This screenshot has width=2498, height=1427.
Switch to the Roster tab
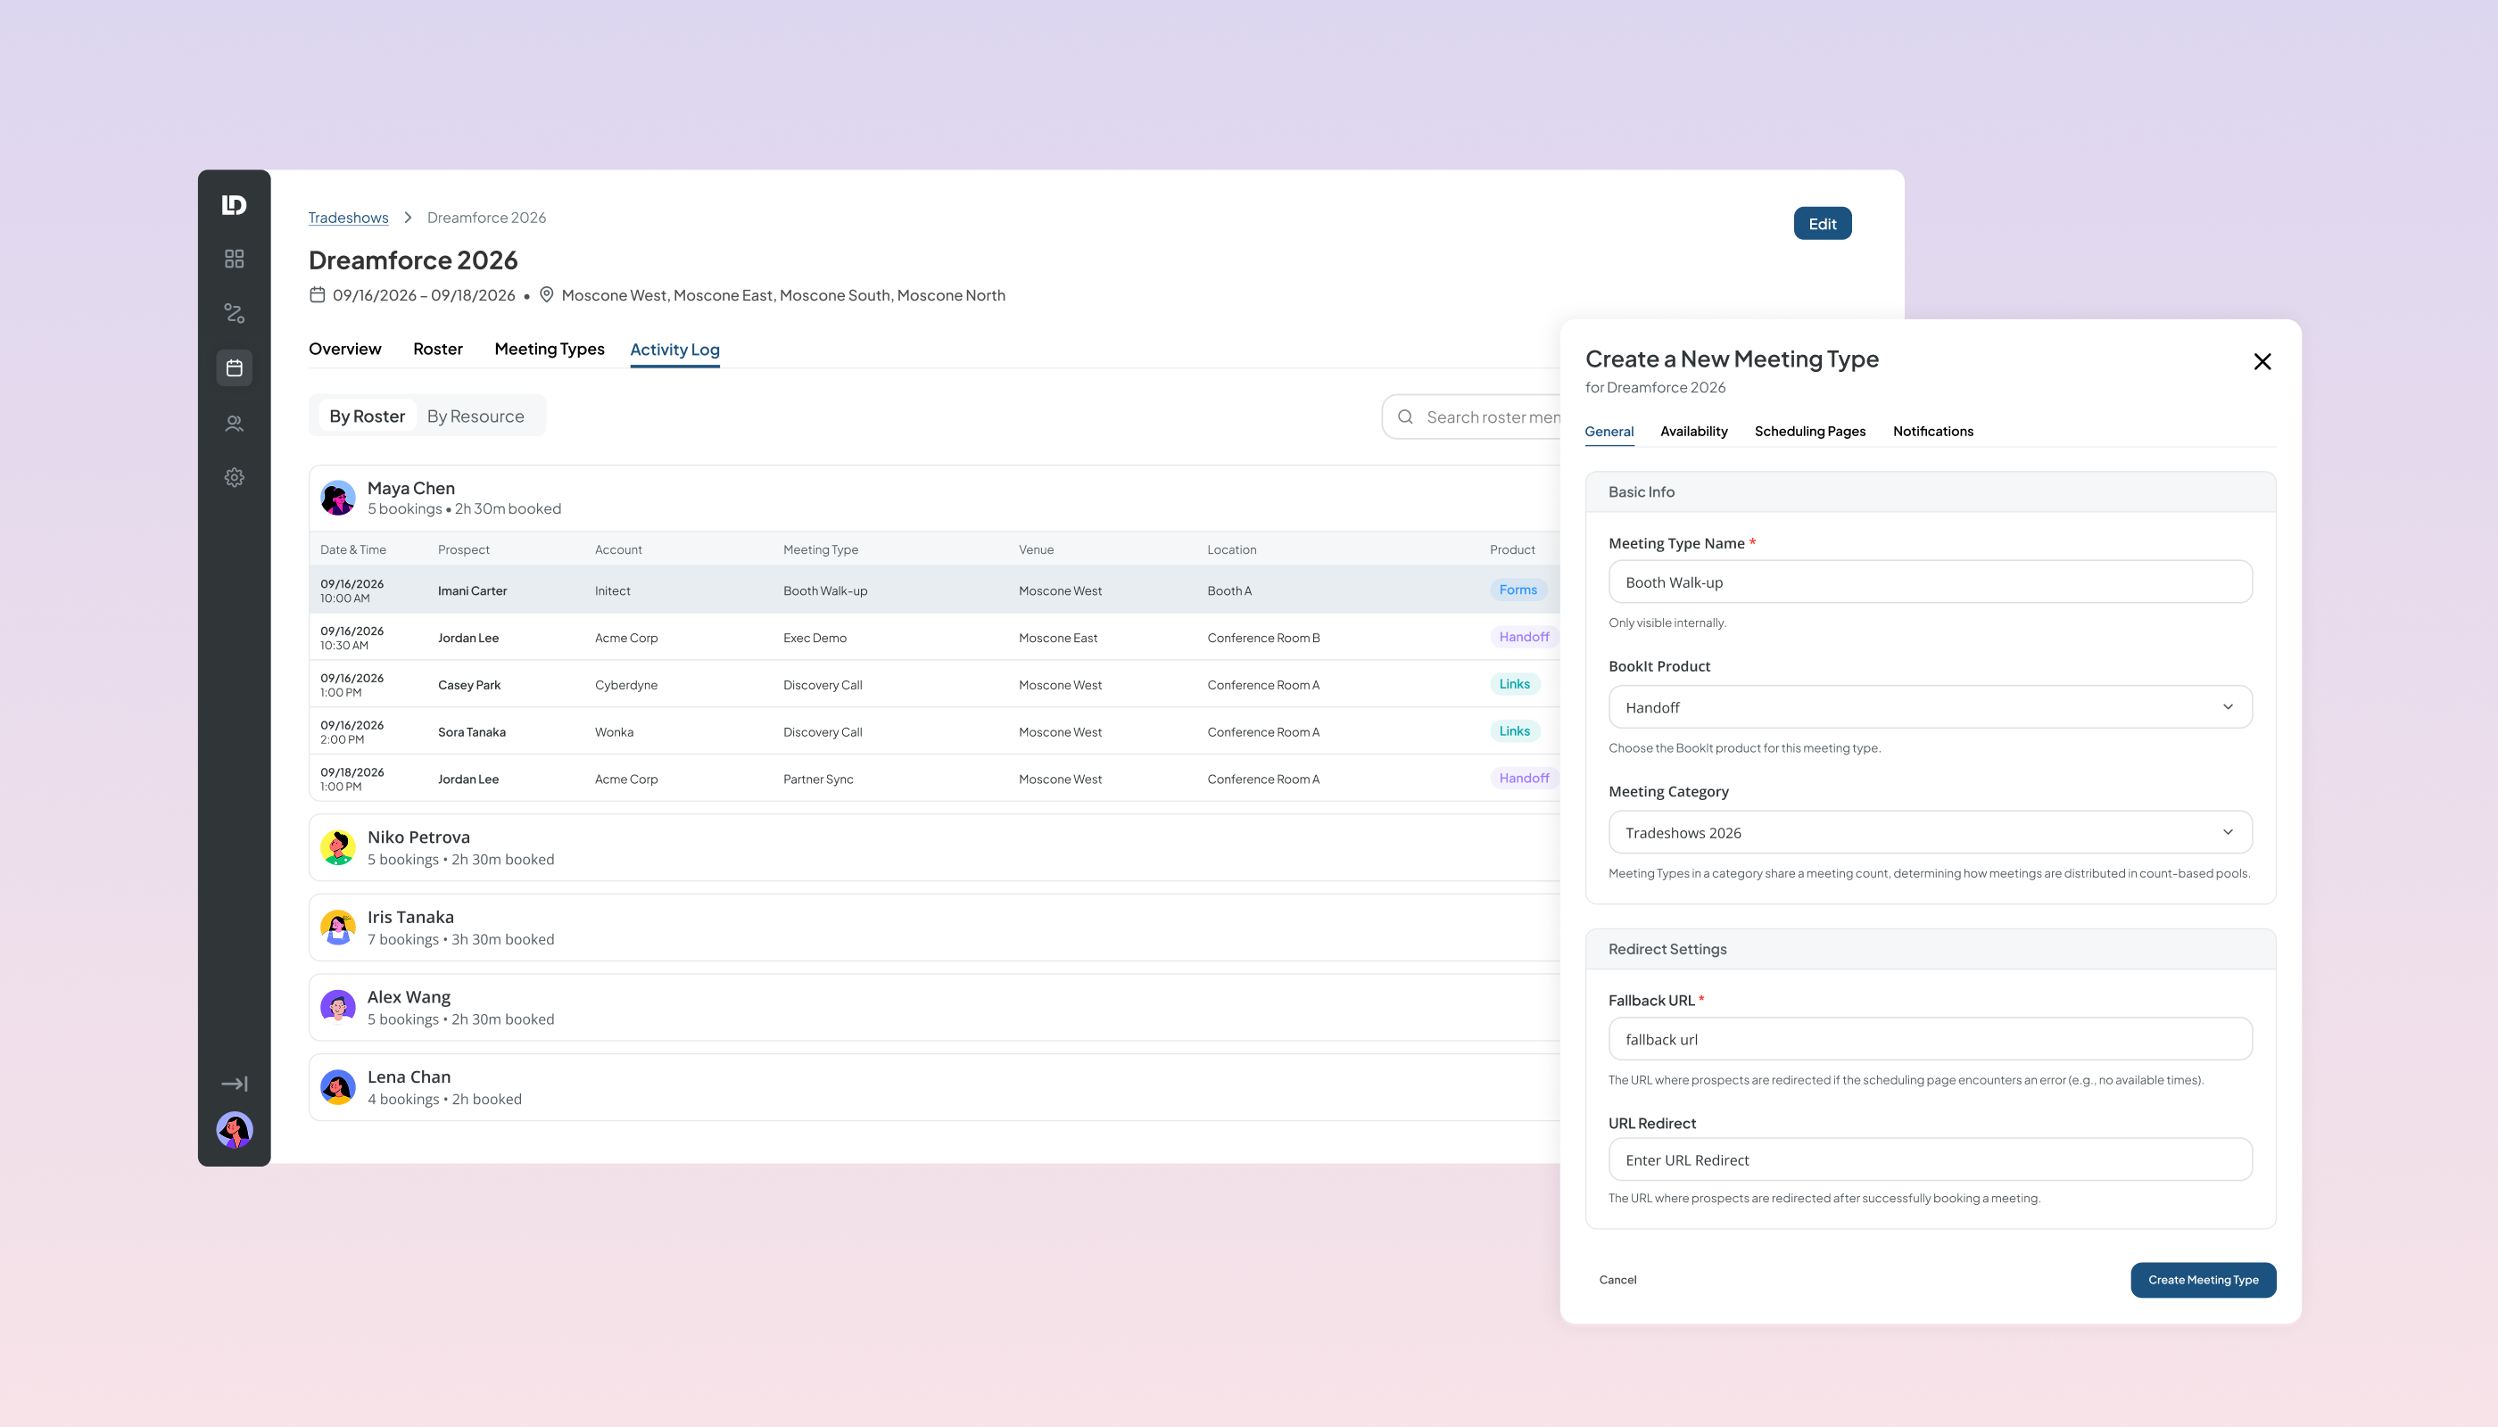(x=437, y=349)
